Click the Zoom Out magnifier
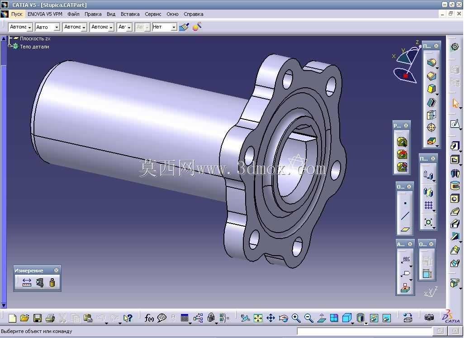Viewport: 465px width, 338px height. pos(308,318)
